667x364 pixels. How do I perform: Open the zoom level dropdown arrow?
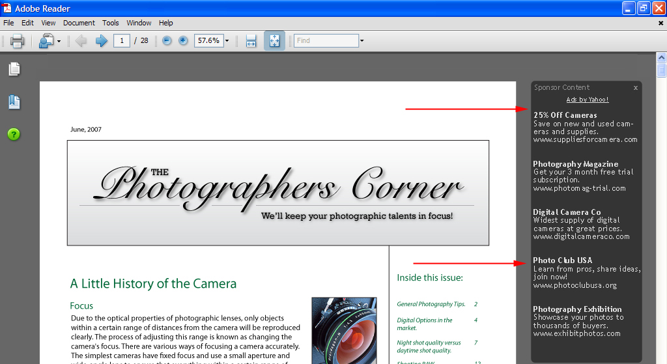(227, 41)
